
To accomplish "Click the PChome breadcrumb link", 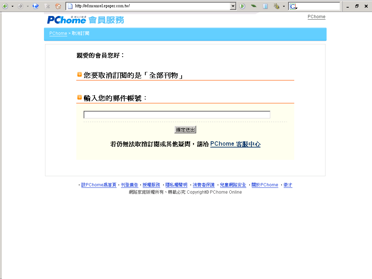I will 58,33.
